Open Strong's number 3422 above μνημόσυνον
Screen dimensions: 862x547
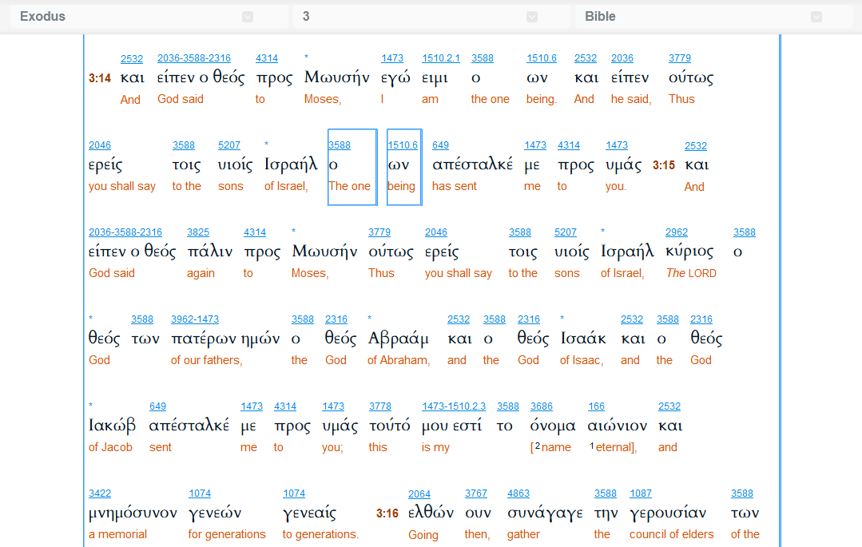point(100,493)
